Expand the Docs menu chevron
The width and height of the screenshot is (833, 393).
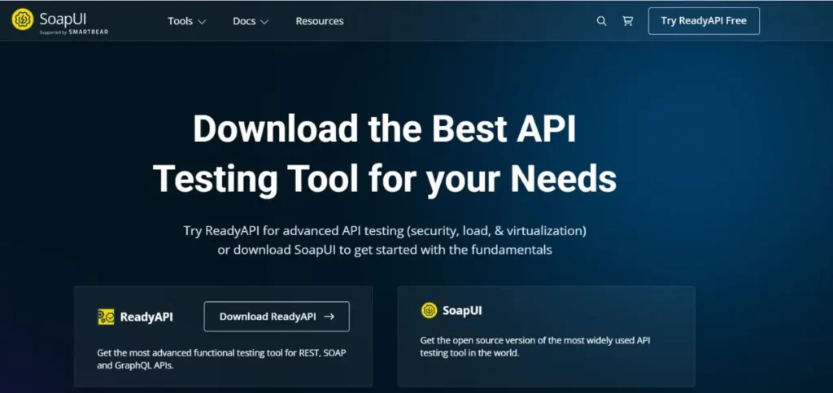pyautogui.click(x=264, y=22)
